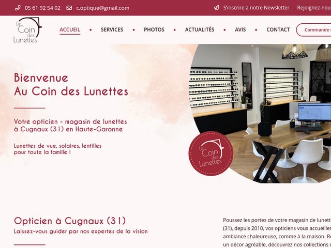The image size is (331, 248).
Task: Click Le Coin des Lunettes header logo
Action: (27, 30)
